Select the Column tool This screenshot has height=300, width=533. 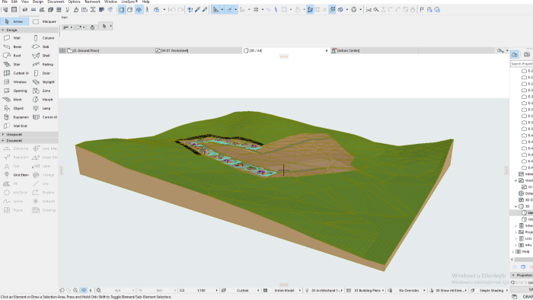point(44,38)
